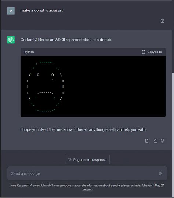Click the circular arrows regenerate icon
This screenshot has height=198, width=174.
pyautogui.click(x=70, y=159)
